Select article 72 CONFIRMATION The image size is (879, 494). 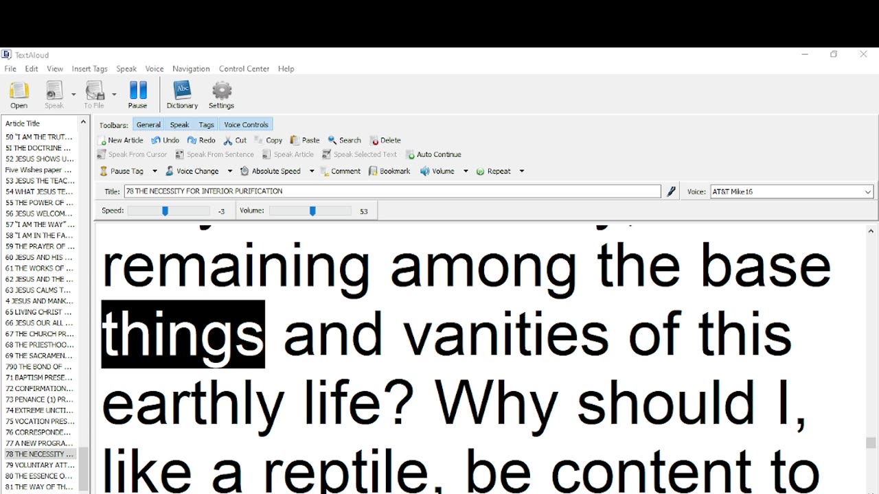(40, 388)
